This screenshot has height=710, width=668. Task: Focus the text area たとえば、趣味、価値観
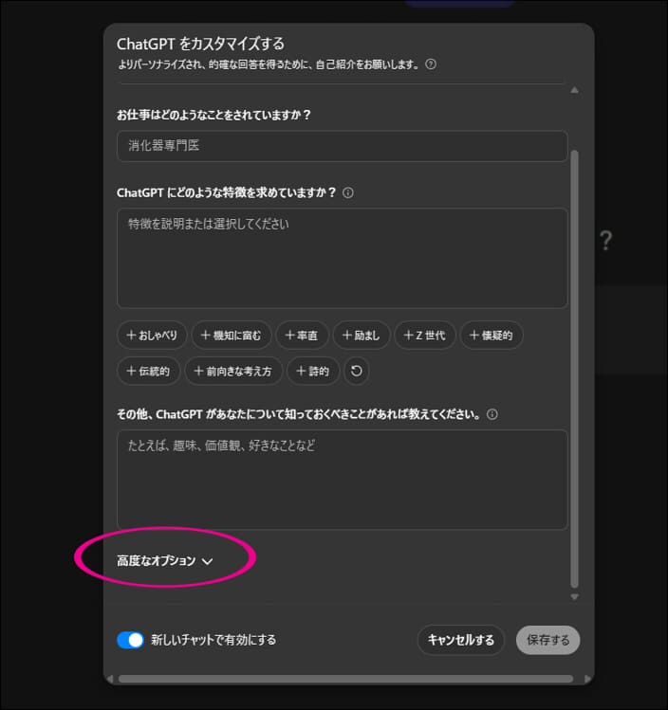(x=343, y=480)
